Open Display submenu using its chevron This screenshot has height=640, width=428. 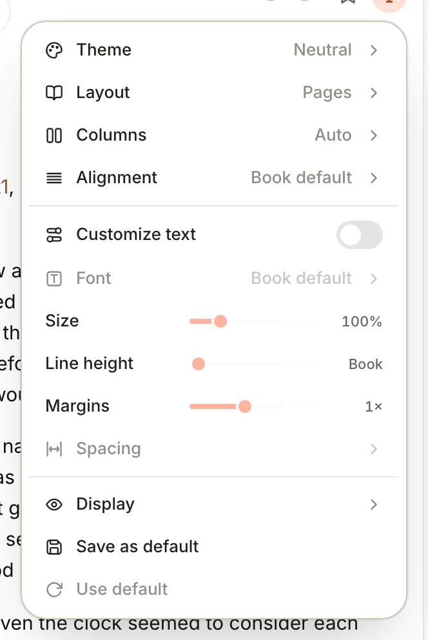pos(374,505)
